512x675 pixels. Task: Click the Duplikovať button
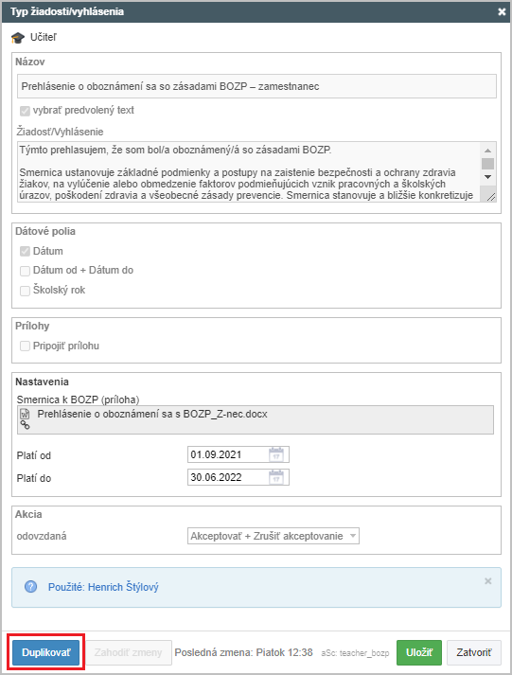point(46,652)
